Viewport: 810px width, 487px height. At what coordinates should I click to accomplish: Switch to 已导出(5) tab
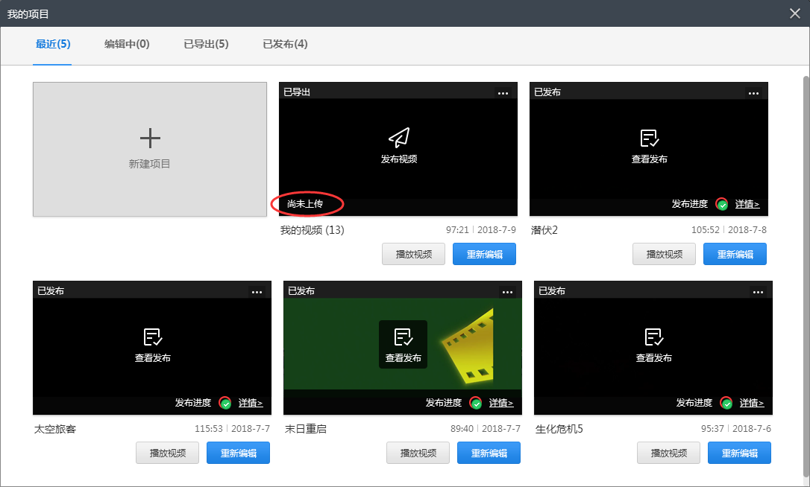click(206, 44)
